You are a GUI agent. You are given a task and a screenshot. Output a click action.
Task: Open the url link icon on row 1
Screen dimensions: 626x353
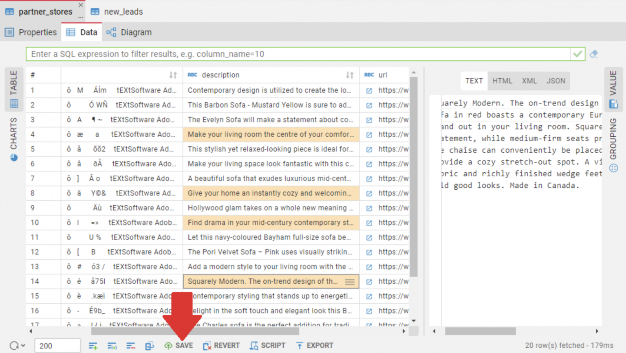pos(369,90)
